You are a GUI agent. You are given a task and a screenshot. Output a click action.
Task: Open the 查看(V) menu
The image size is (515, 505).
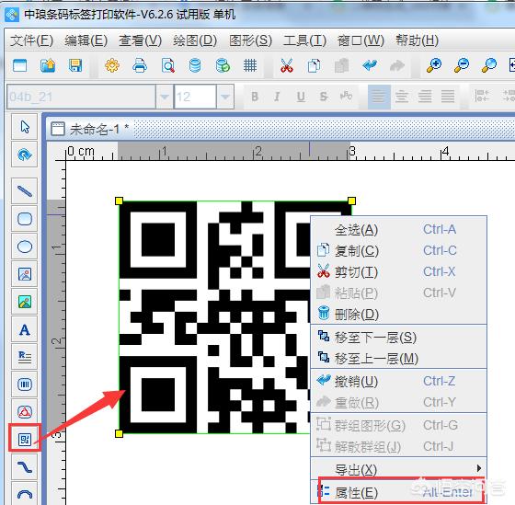(140, 40)
